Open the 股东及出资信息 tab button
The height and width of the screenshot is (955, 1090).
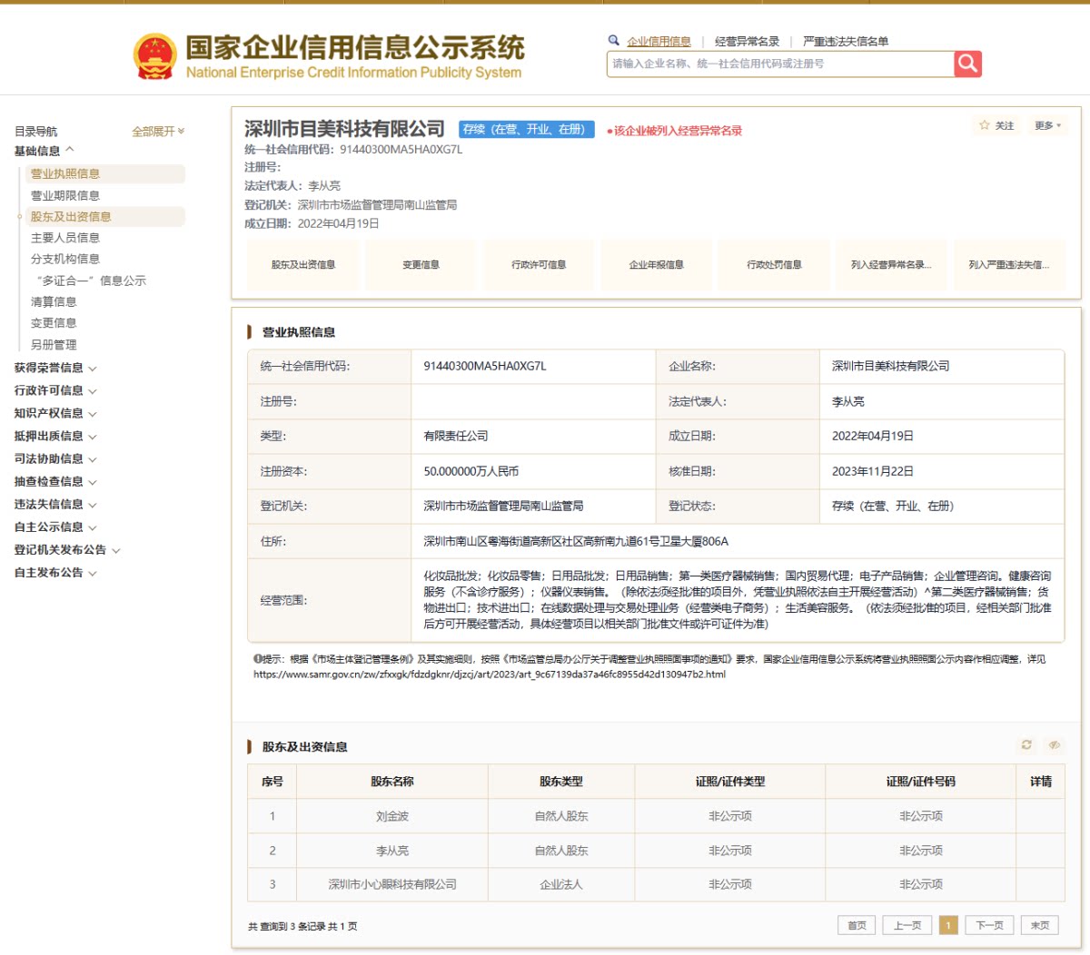(303, 265)
